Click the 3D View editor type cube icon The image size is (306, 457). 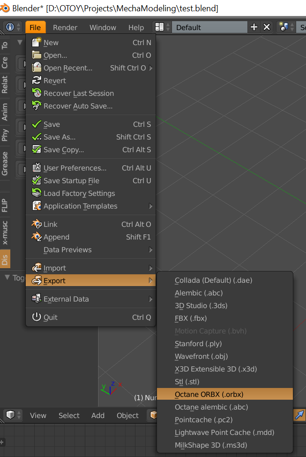[10, 415]
